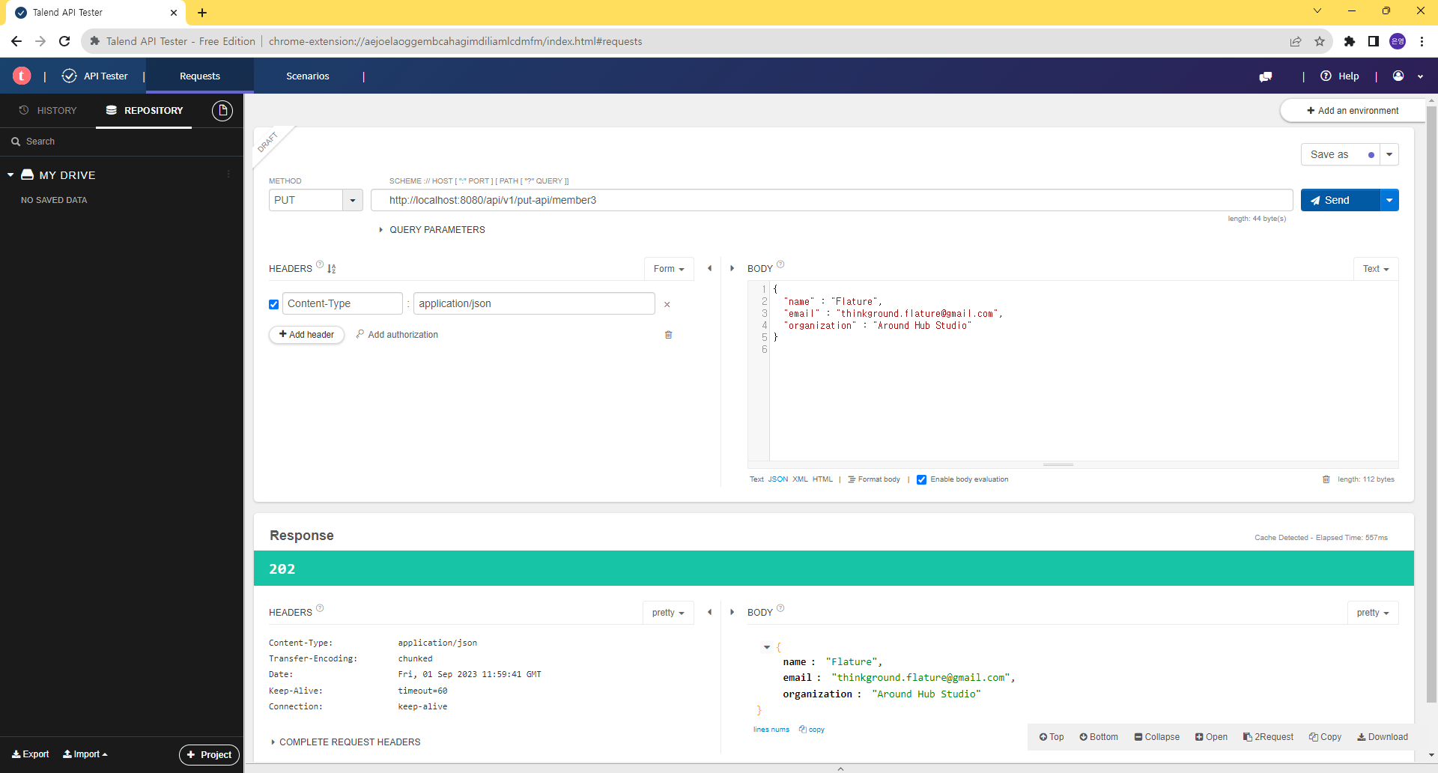Toggle Enable body evaluation checkbox
1438x773 pixels.
point(922,480)
